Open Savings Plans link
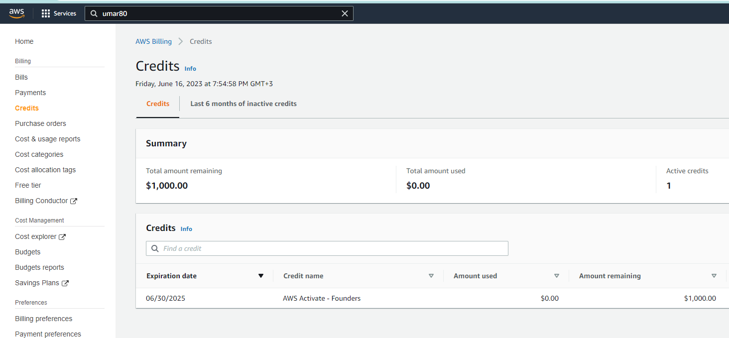 37,283
